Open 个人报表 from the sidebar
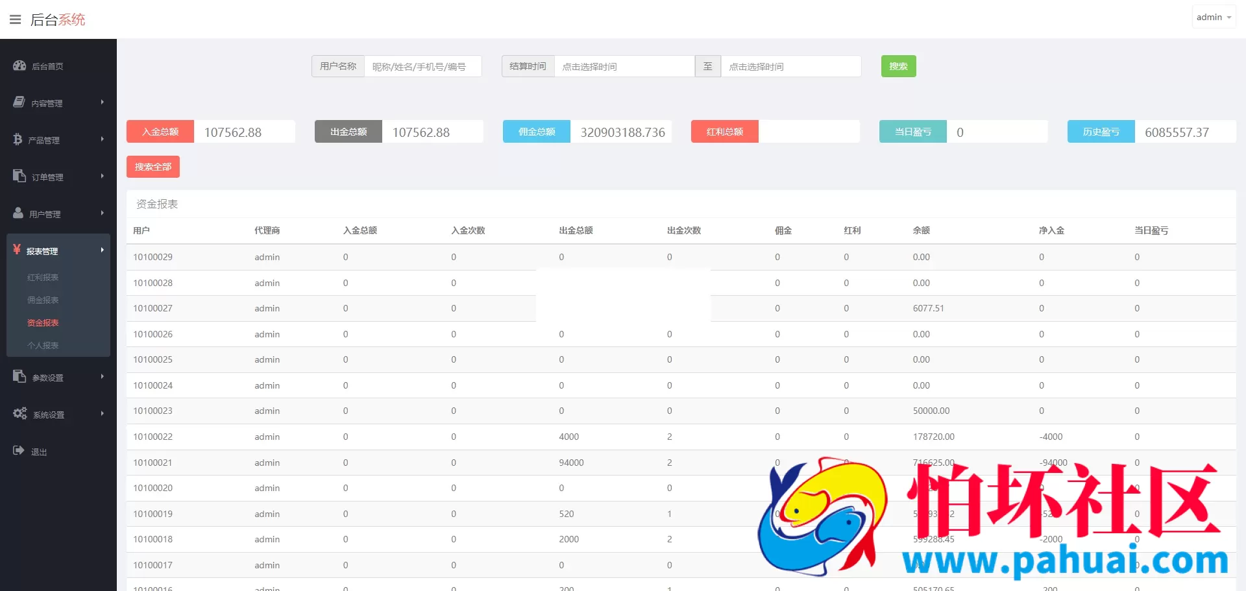 43,346
